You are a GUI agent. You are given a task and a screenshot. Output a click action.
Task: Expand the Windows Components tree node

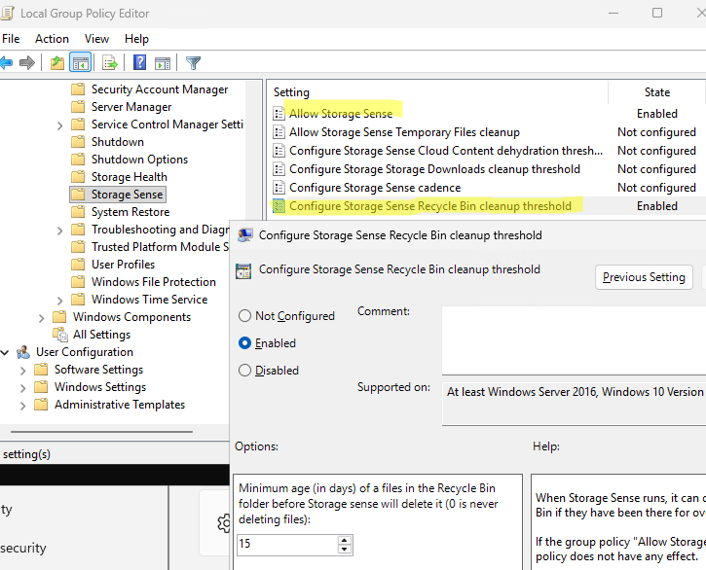tap(42, 317)
